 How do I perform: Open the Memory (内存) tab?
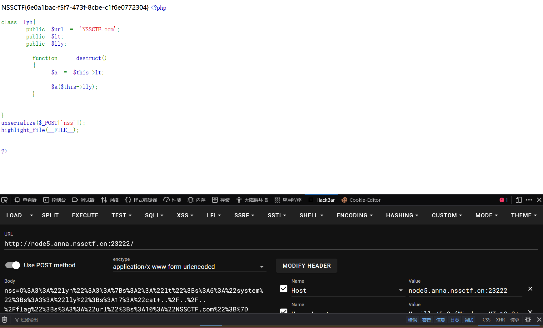(x=196, y=200)
